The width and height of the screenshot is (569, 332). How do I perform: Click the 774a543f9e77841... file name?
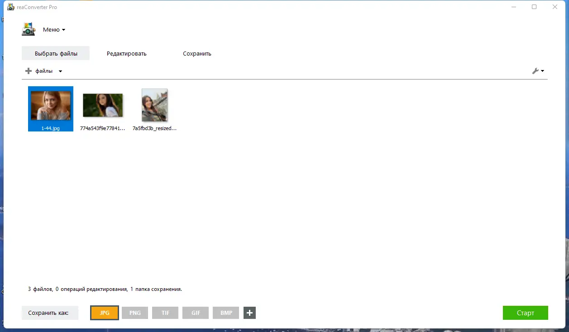(x=102, y=128)
